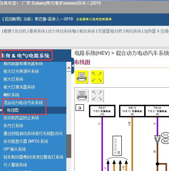Open the 发动机 menu
169x171 pixels.
coord(20,31)
